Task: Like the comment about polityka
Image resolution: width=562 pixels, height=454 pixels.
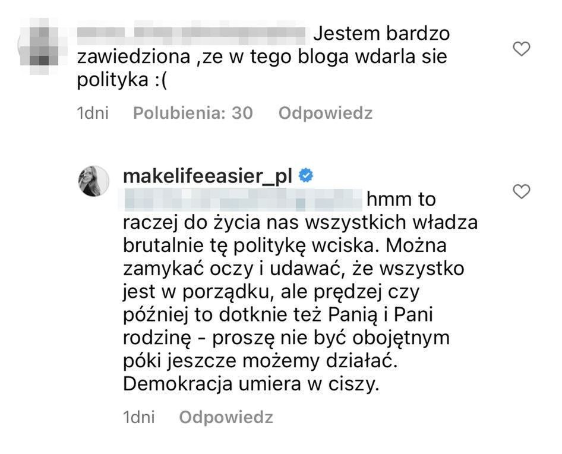Action: 521,50
